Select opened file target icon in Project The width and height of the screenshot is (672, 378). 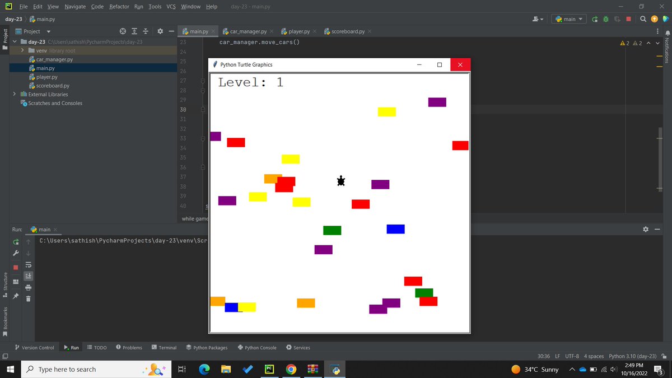123,31
